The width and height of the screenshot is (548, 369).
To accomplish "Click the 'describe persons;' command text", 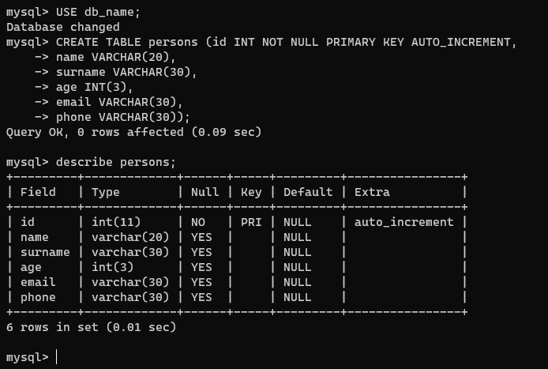I will pos(116,162).
